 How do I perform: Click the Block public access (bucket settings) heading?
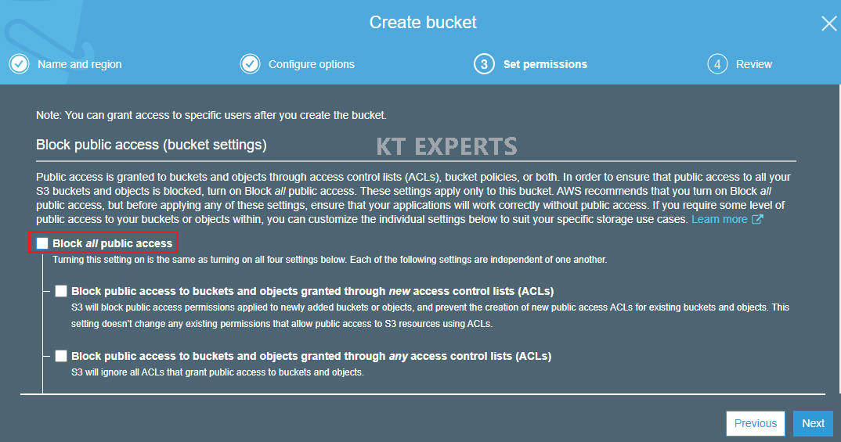click(x=151, y=145)
